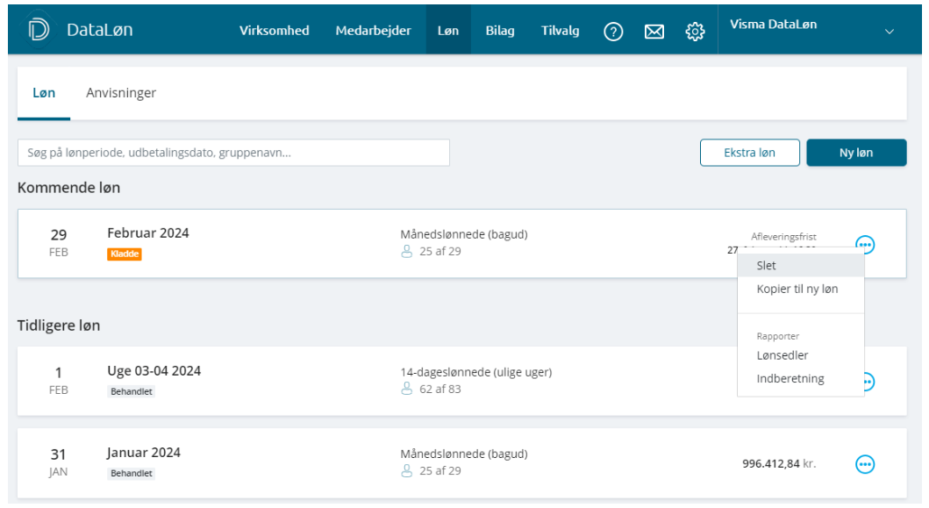Screen dimensions: 929x508
Task: Click the Ekstra løn button
Action: pyautogui.click(x=749, y=153)
